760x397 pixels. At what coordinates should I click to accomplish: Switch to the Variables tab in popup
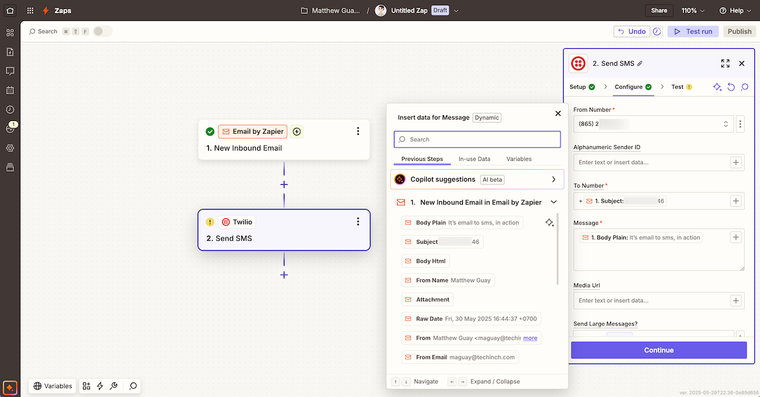tap(519, 159)
